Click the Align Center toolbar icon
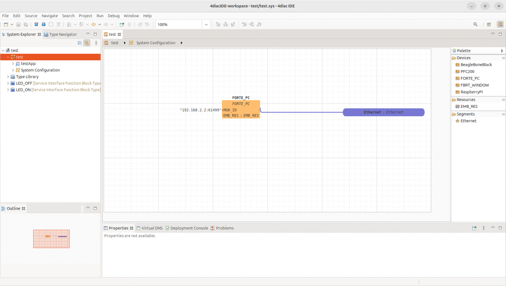 tap(226, 24)
